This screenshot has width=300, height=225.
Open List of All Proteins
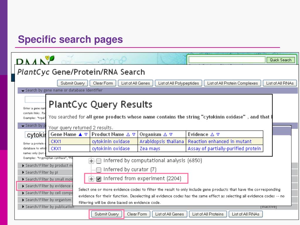point(208,214)
